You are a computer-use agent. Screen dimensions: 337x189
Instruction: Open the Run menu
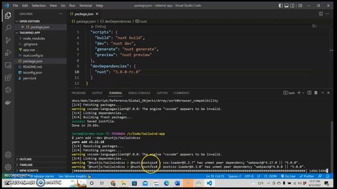point(72,6)
